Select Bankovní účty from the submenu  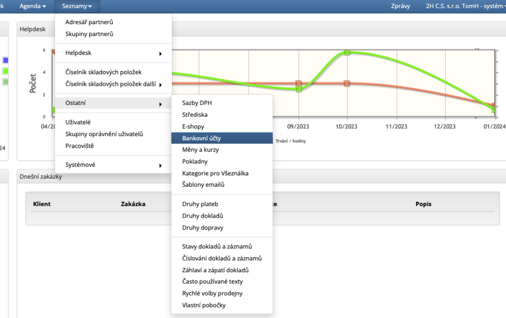pyautogui.click(x=221, y=138)
